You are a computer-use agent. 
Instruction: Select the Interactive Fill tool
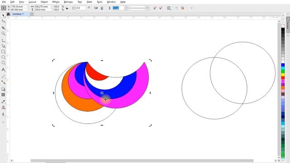tap(3, 108)
